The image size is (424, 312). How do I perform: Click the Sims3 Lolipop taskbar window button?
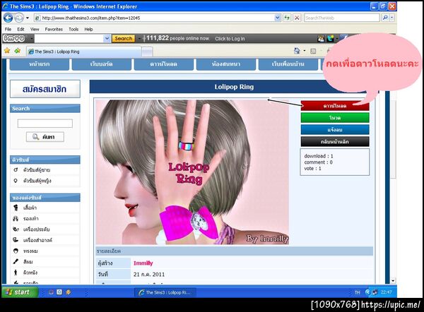coord(165,292)
